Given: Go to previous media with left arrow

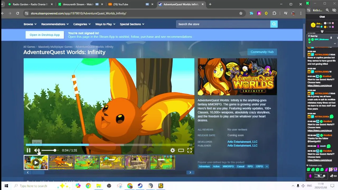Looking at the screenshot, I should (28, 106).
